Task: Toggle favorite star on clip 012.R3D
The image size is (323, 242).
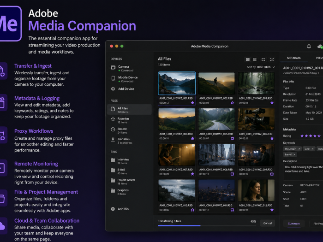Action: [272, 210]
